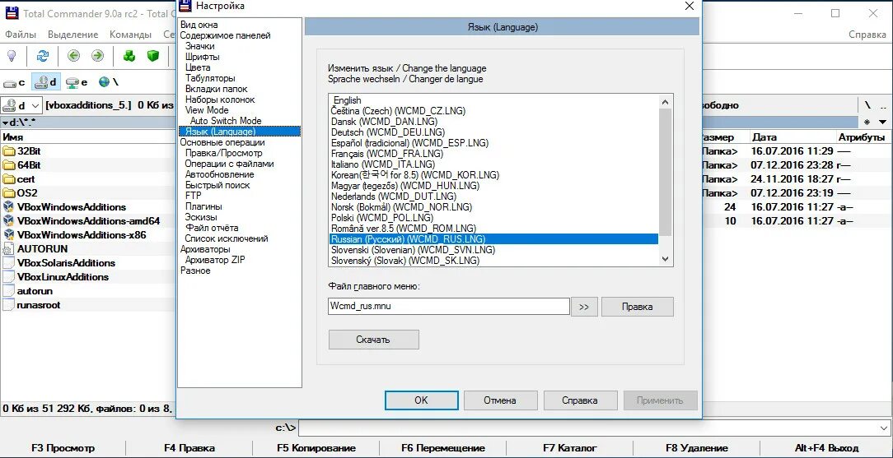Click the main menu file input field
The width and height of the screenshot is (893, 458).
click(449, 306)
